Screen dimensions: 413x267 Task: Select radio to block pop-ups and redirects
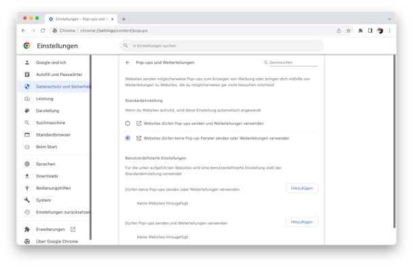pyautogui.click(x=128, y=138)
